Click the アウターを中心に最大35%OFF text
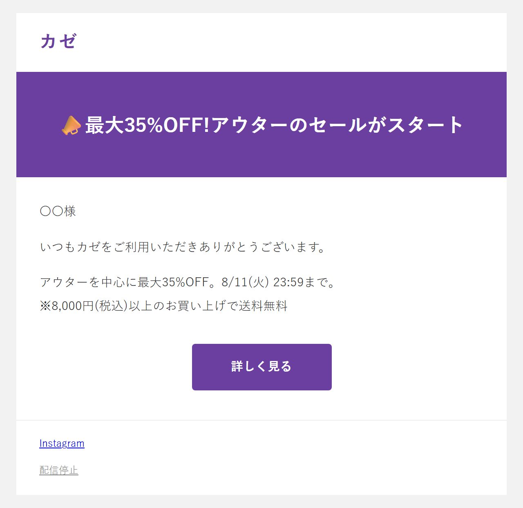Image resolution: width=523 pixels, height=508 pixels. [125, 282]
